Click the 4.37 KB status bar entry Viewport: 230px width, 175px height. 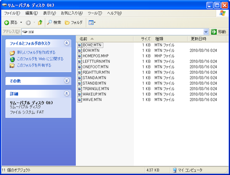pos(153,170)
